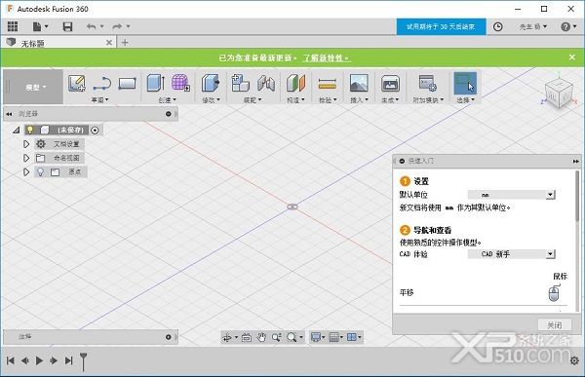The image size is (585, 377).
Task: Open the default units mm dropdown
Action: pos(512,195)
